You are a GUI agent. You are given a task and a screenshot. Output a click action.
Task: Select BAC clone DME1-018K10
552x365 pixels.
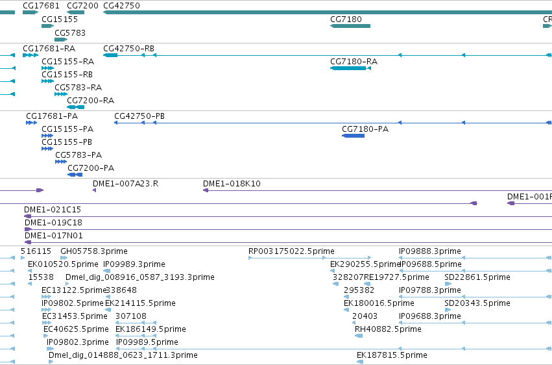(378, 190)
